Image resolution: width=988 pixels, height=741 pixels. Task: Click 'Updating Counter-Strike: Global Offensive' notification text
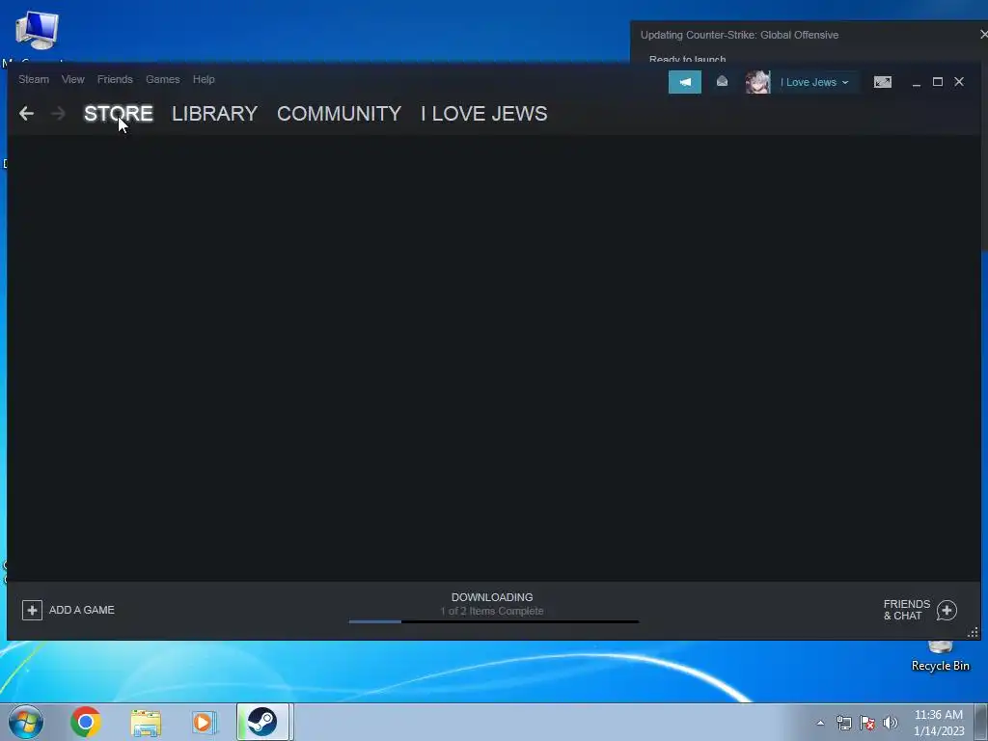coord(739,35)
